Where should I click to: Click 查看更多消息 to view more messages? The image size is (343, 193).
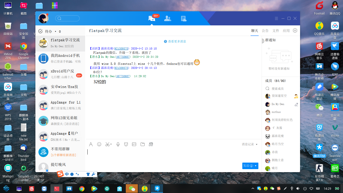coord(177,41)
